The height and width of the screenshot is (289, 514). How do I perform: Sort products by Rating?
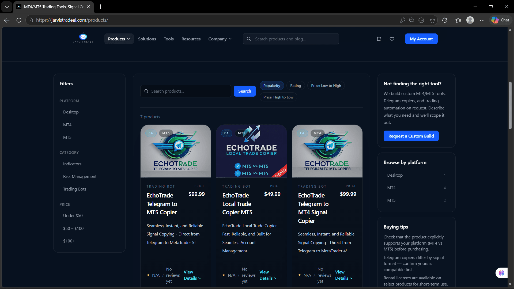(x=296, y=86)
